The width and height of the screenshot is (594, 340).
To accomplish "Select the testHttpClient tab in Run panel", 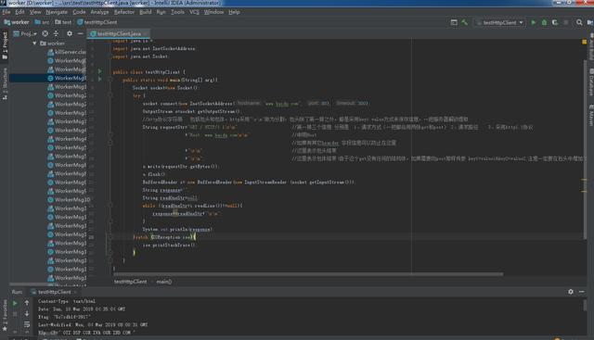I will tap(54, 292).
